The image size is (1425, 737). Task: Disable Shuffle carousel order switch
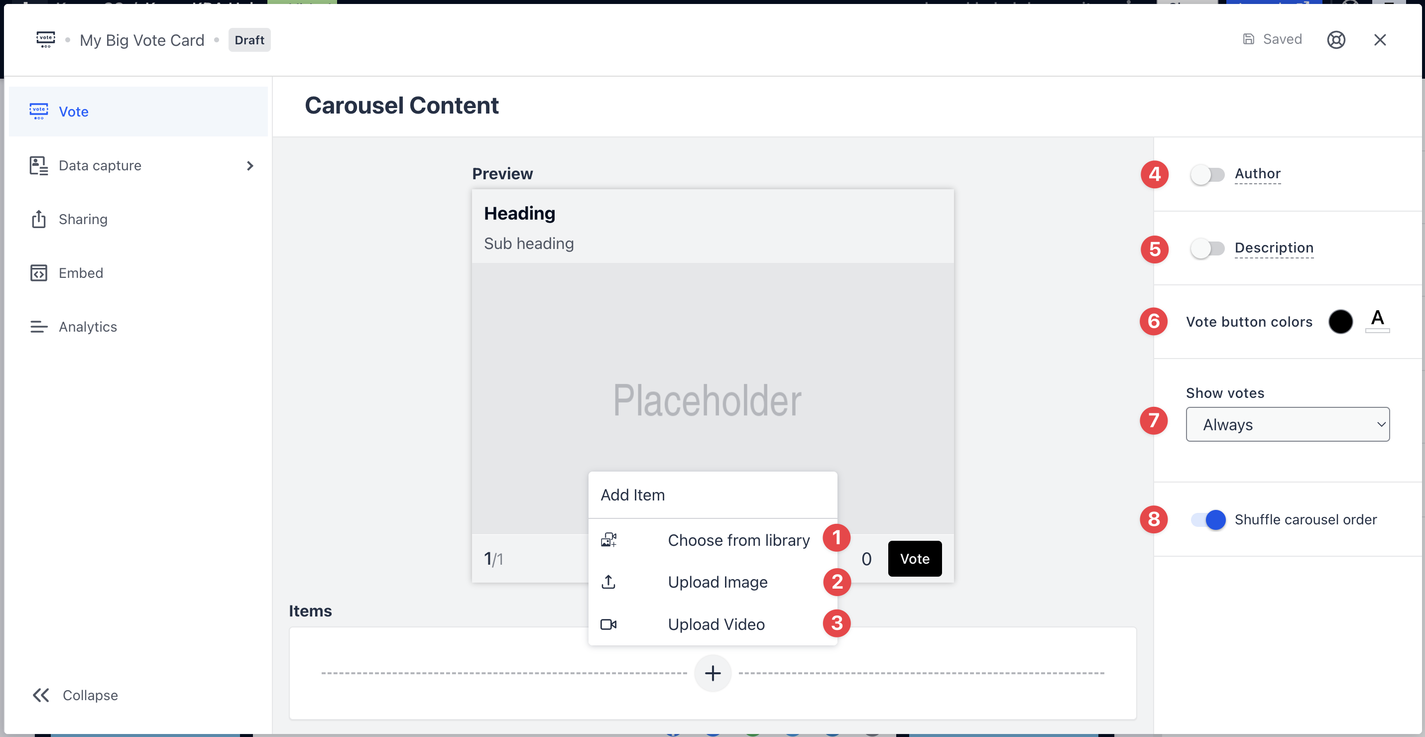click(x=1208, y=519)
